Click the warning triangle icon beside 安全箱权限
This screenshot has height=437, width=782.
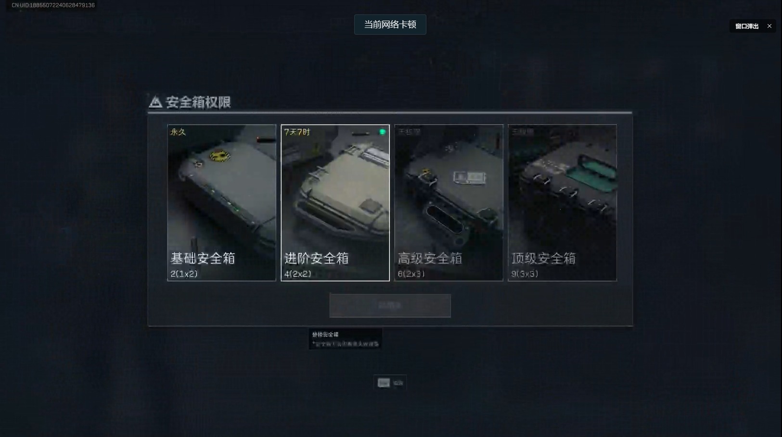pyautogui.click(x=155, y=102)
